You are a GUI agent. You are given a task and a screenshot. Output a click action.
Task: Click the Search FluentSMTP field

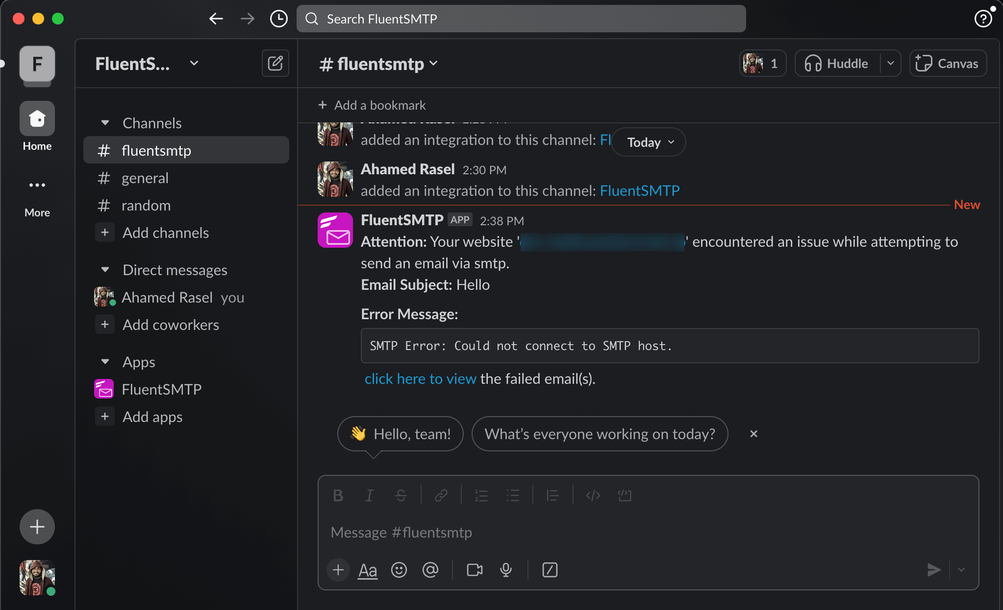521,19
